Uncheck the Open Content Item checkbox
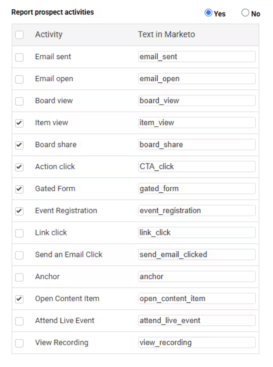This screenshot has height=367, width=273. coord(19,299)
